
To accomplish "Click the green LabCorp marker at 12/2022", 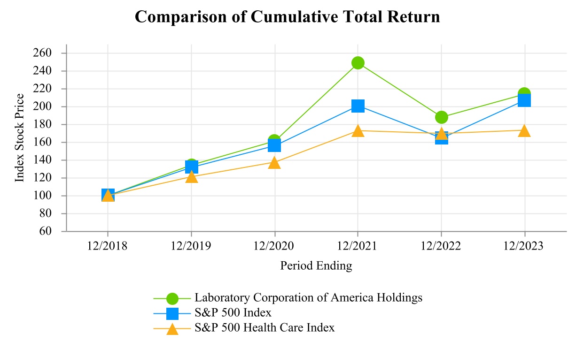I will tap(441, 117).
